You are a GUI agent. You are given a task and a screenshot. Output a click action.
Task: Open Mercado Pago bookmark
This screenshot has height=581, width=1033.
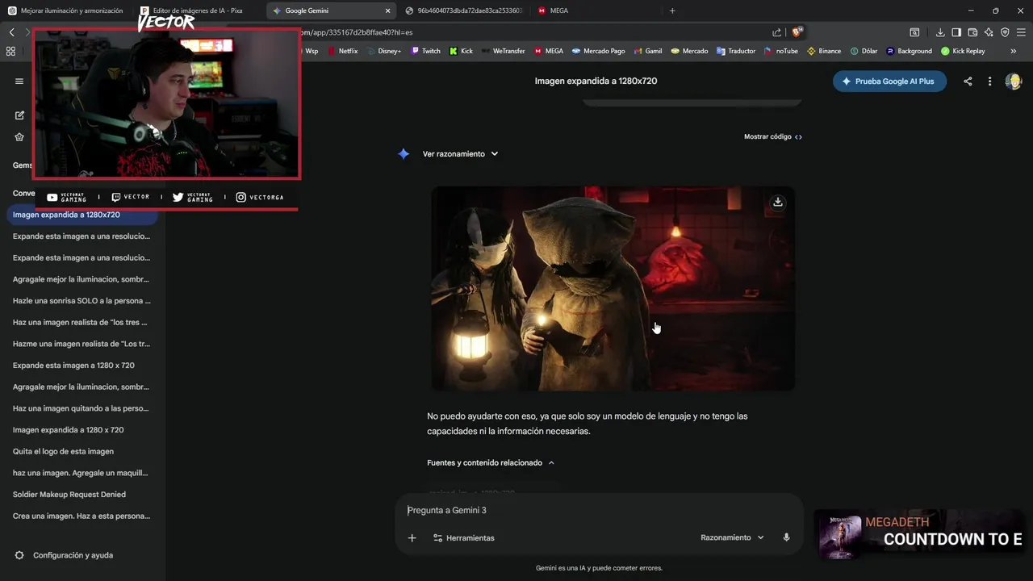point(598,51)
